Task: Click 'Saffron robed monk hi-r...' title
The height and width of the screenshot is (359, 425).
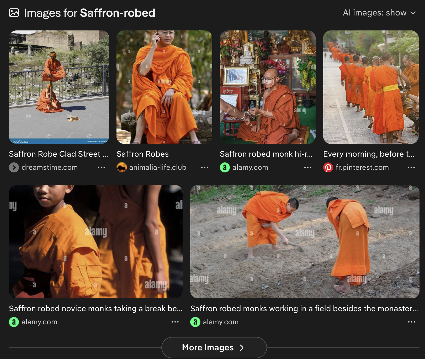Action: (x=266, y=154)
